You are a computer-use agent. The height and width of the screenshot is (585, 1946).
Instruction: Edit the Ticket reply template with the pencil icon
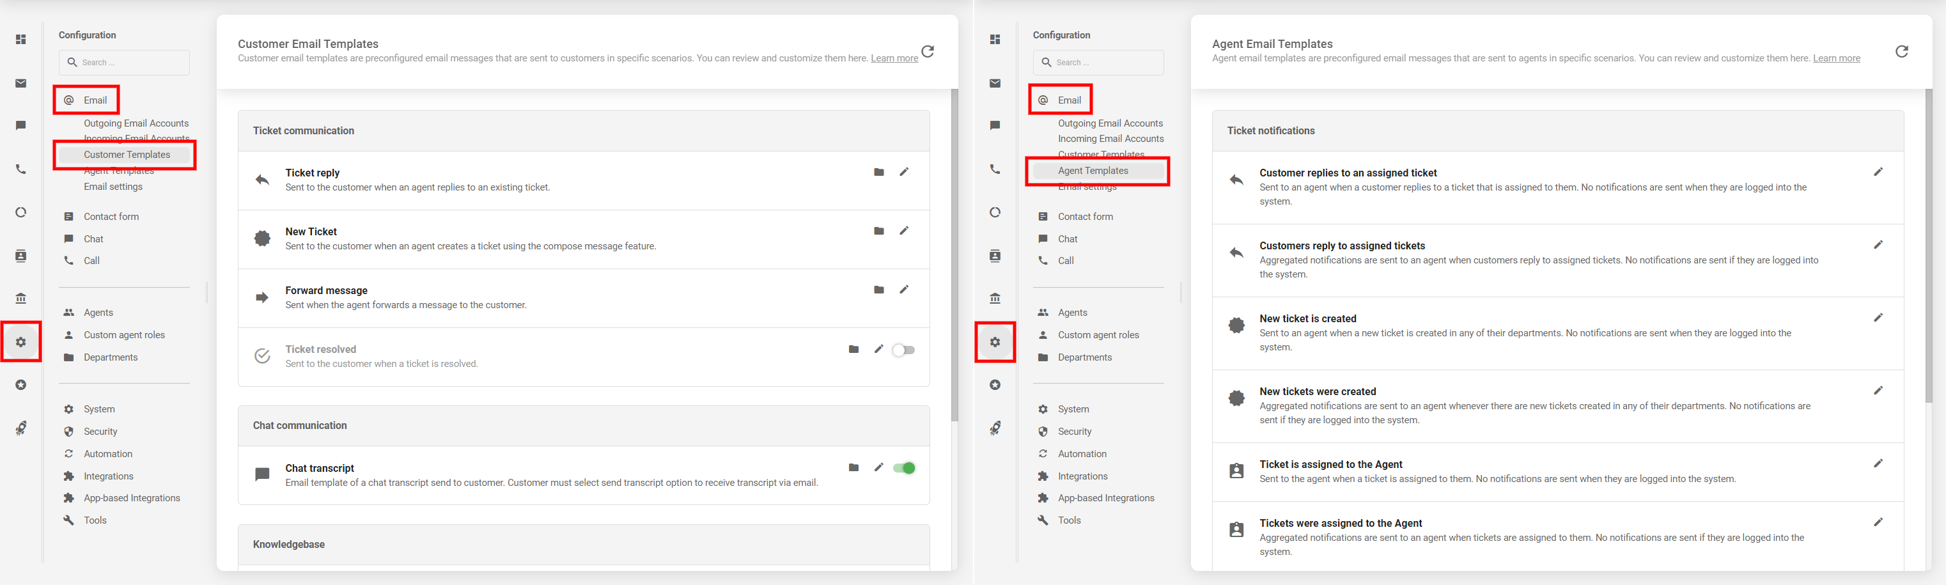904,173
